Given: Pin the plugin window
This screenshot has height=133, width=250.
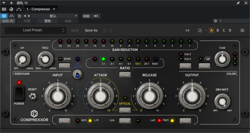Looking at the screenshot, I should point(238,3).
